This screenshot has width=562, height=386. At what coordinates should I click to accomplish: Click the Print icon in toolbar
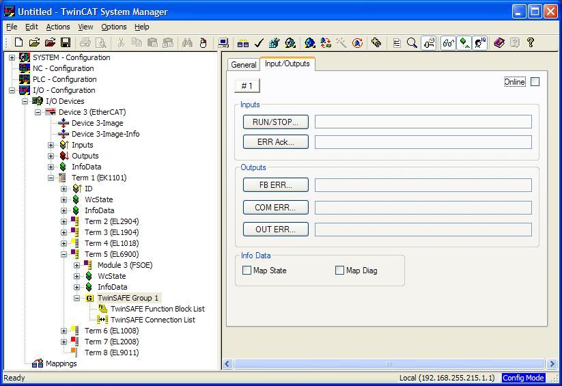[85, 42]
